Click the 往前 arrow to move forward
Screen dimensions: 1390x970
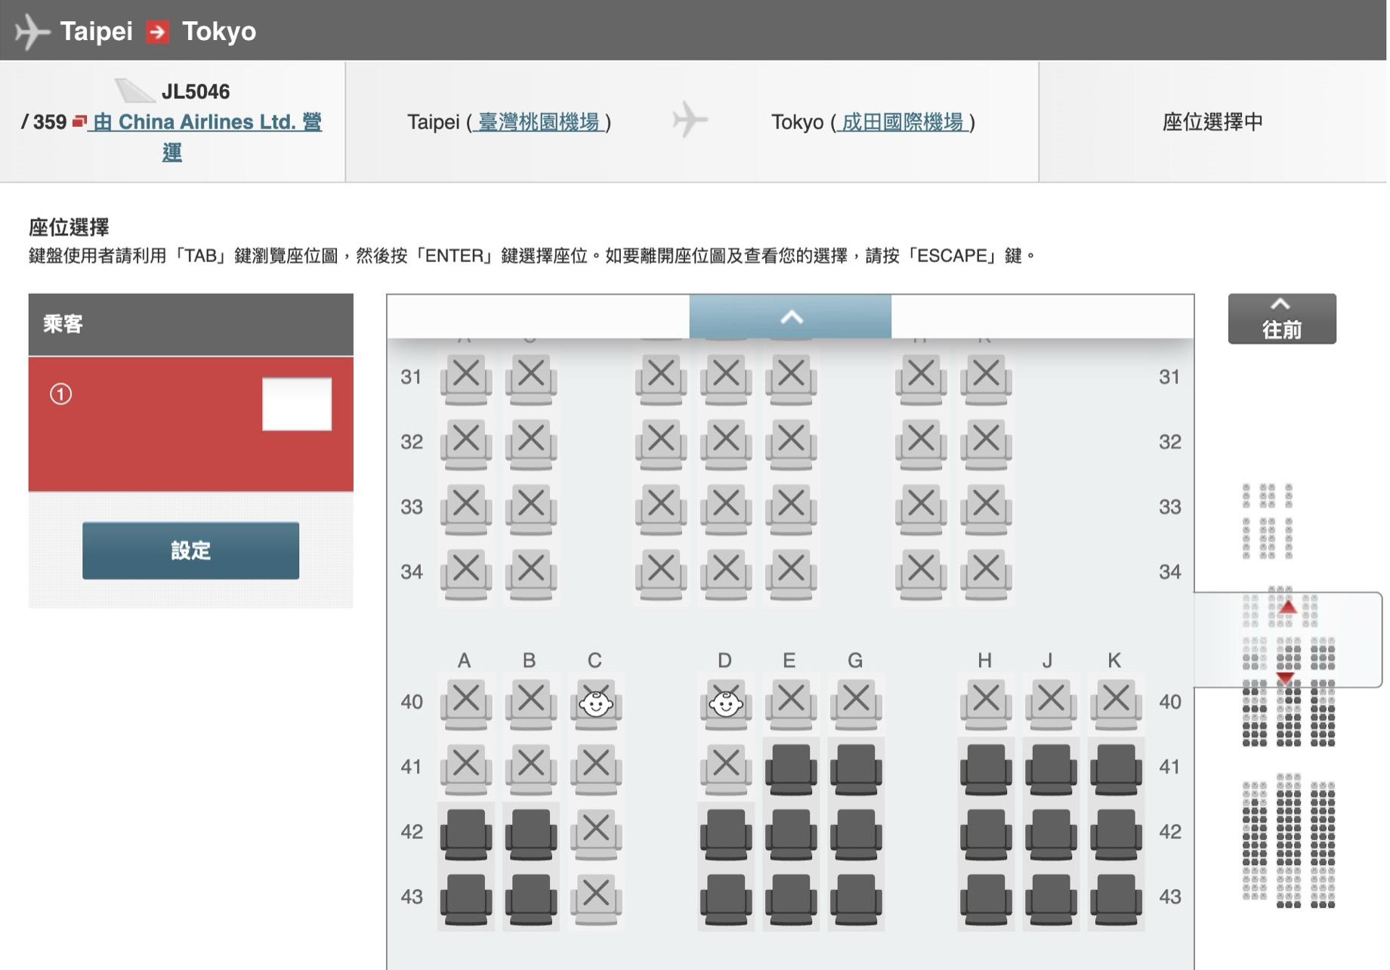point(1280,318)
